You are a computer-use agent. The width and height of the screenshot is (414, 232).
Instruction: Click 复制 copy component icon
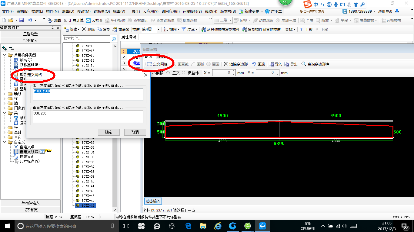pos(104,29)
